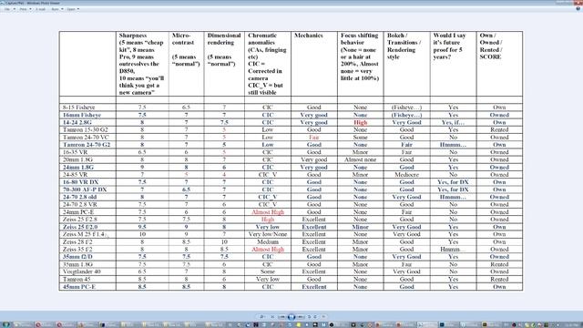
Task: Click the 24mm PC-E row label
Action: click(78, 212)
